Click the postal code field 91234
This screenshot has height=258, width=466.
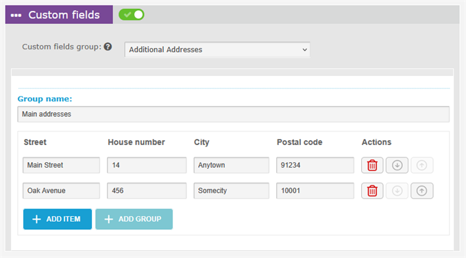315,165
